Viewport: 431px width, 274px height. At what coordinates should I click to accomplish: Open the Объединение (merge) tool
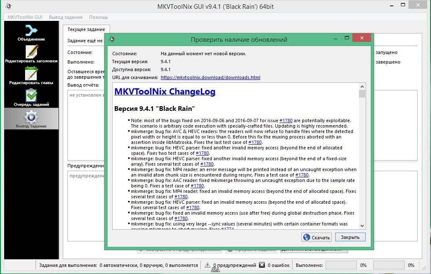point(31,33)
